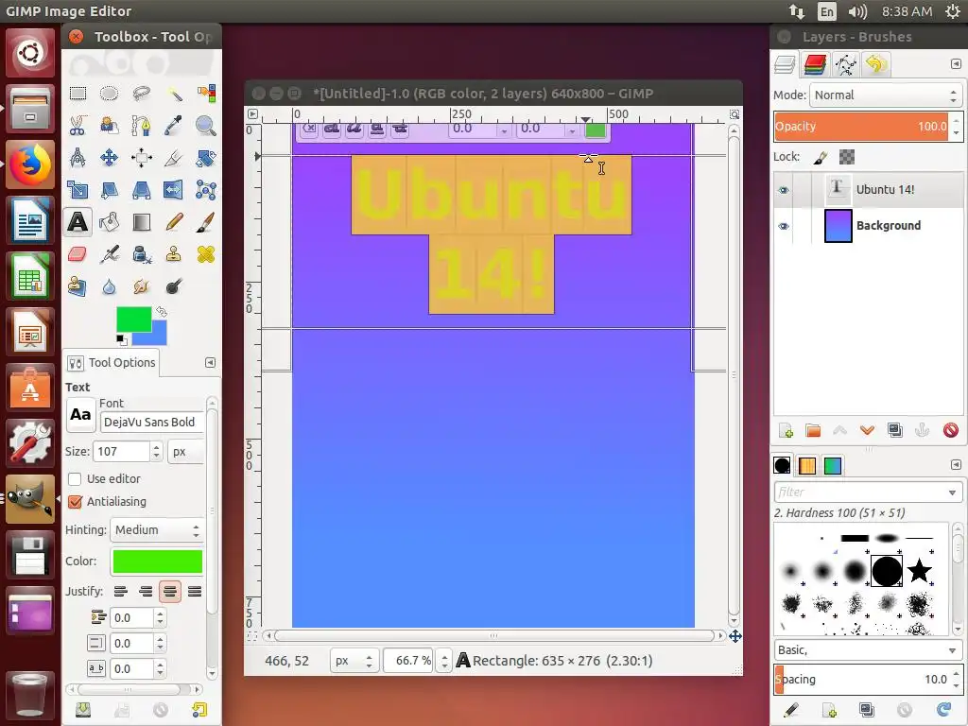Open the green foreground color swatch
This screenshot has height=726, width=968.
[134, 320]
